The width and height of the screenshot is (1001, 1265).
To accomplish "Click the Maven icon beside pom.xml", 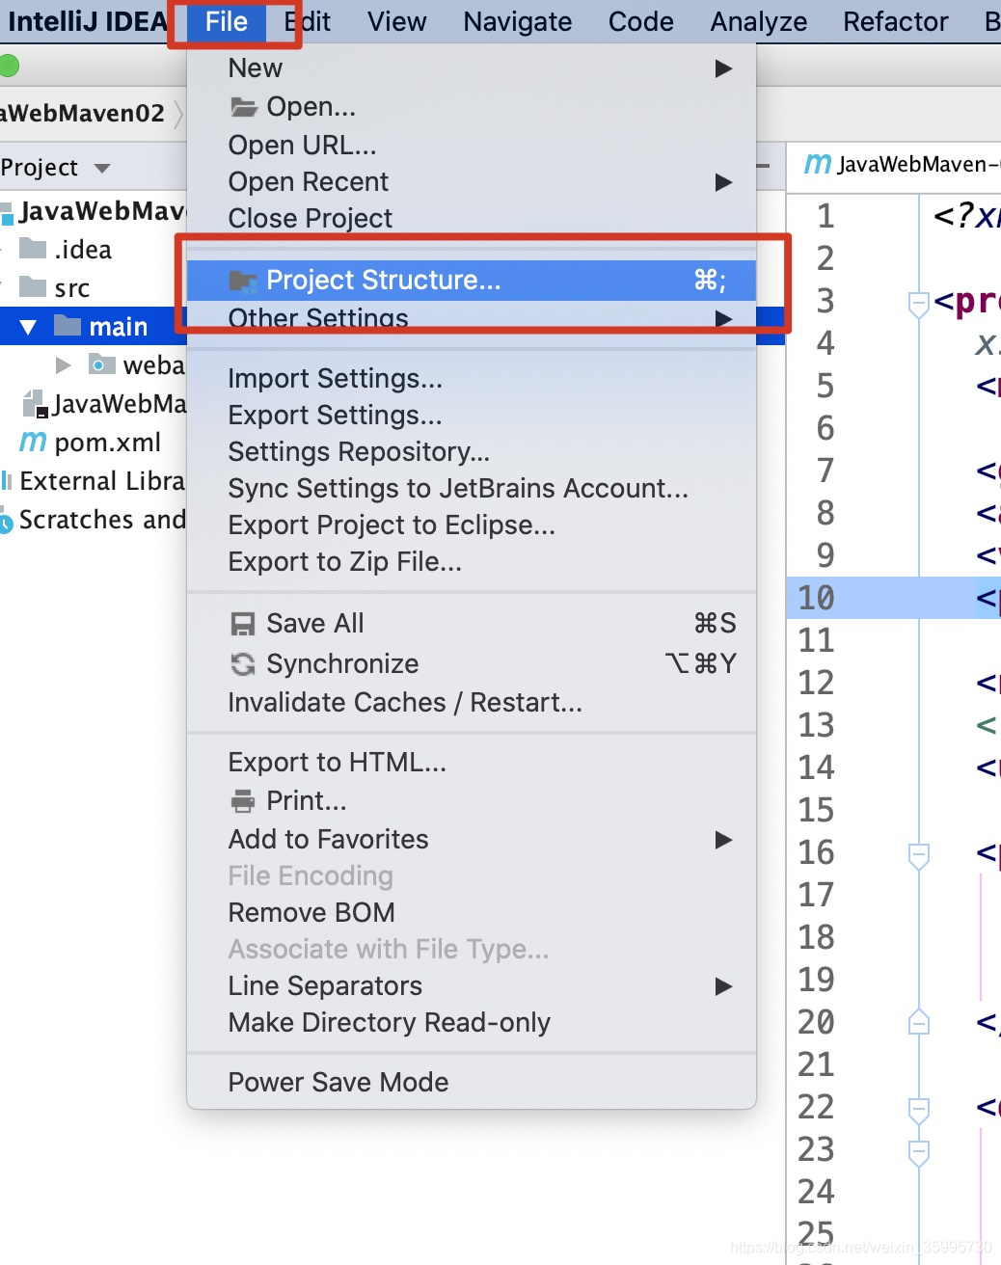I will pos(33,443).
